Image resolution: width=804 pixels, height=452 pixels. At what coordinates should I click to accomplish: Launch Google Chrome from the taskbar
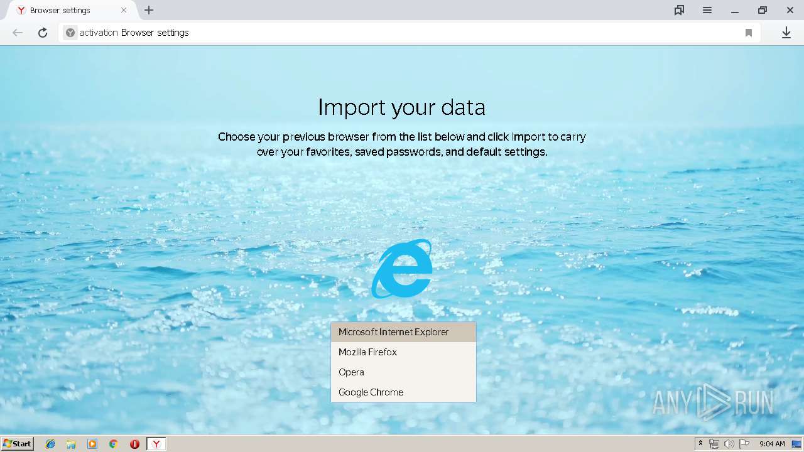pyautogui.click(x=113, y=444)
